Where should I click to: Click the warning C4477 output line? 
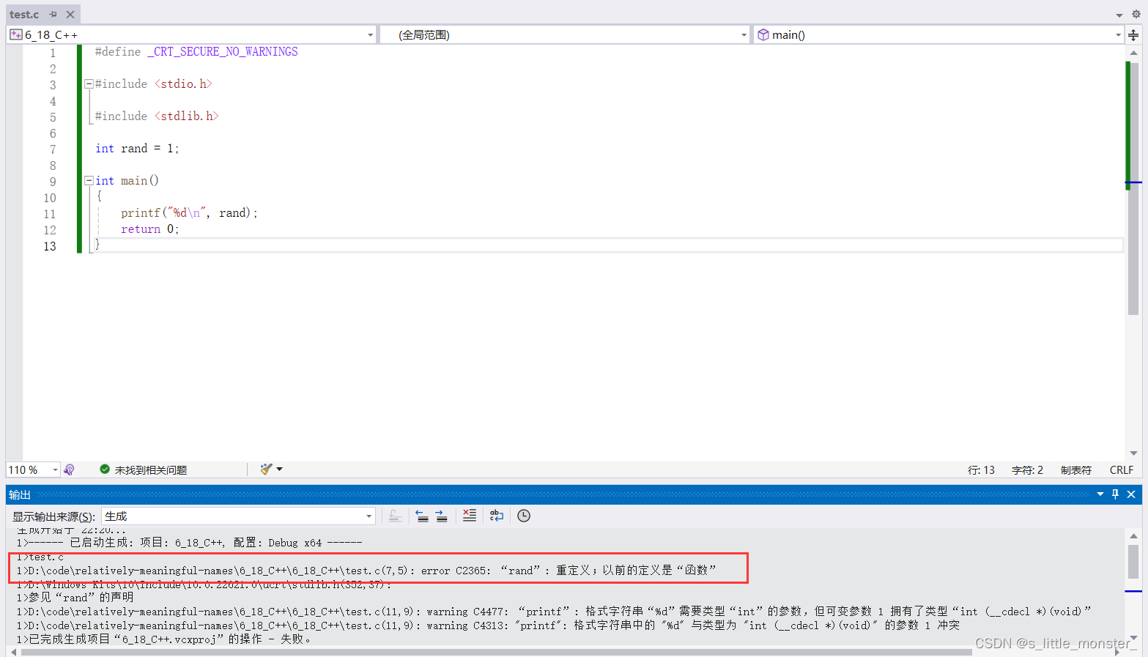point(554,612)
